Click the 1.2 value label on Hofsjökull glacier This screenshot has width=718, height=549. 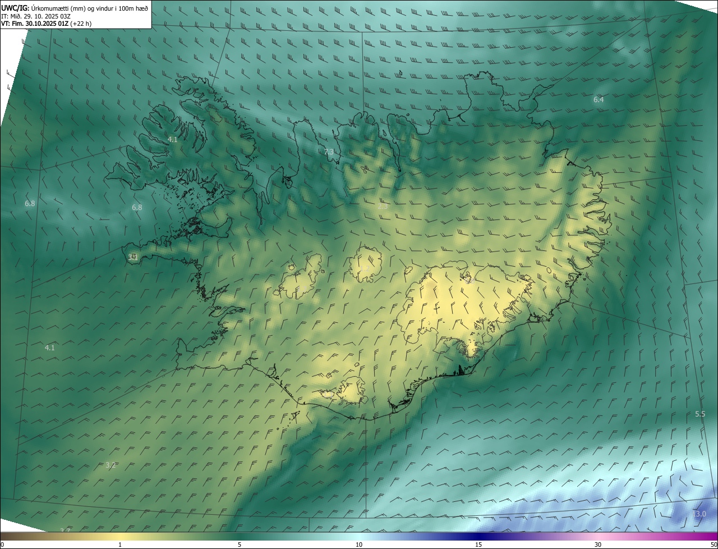coord(365,268)
